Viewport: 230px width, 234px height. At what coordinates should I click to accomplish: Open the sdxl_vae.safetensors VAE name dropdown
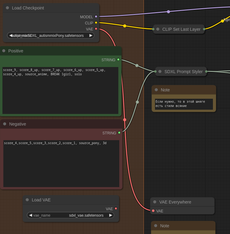70,215
